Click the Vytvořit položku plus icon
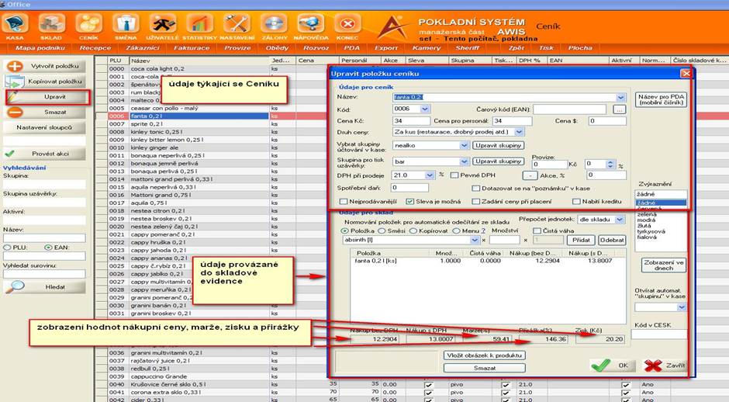Image resolution: width=729 pixels, height=402 pixels. [15, 66]
